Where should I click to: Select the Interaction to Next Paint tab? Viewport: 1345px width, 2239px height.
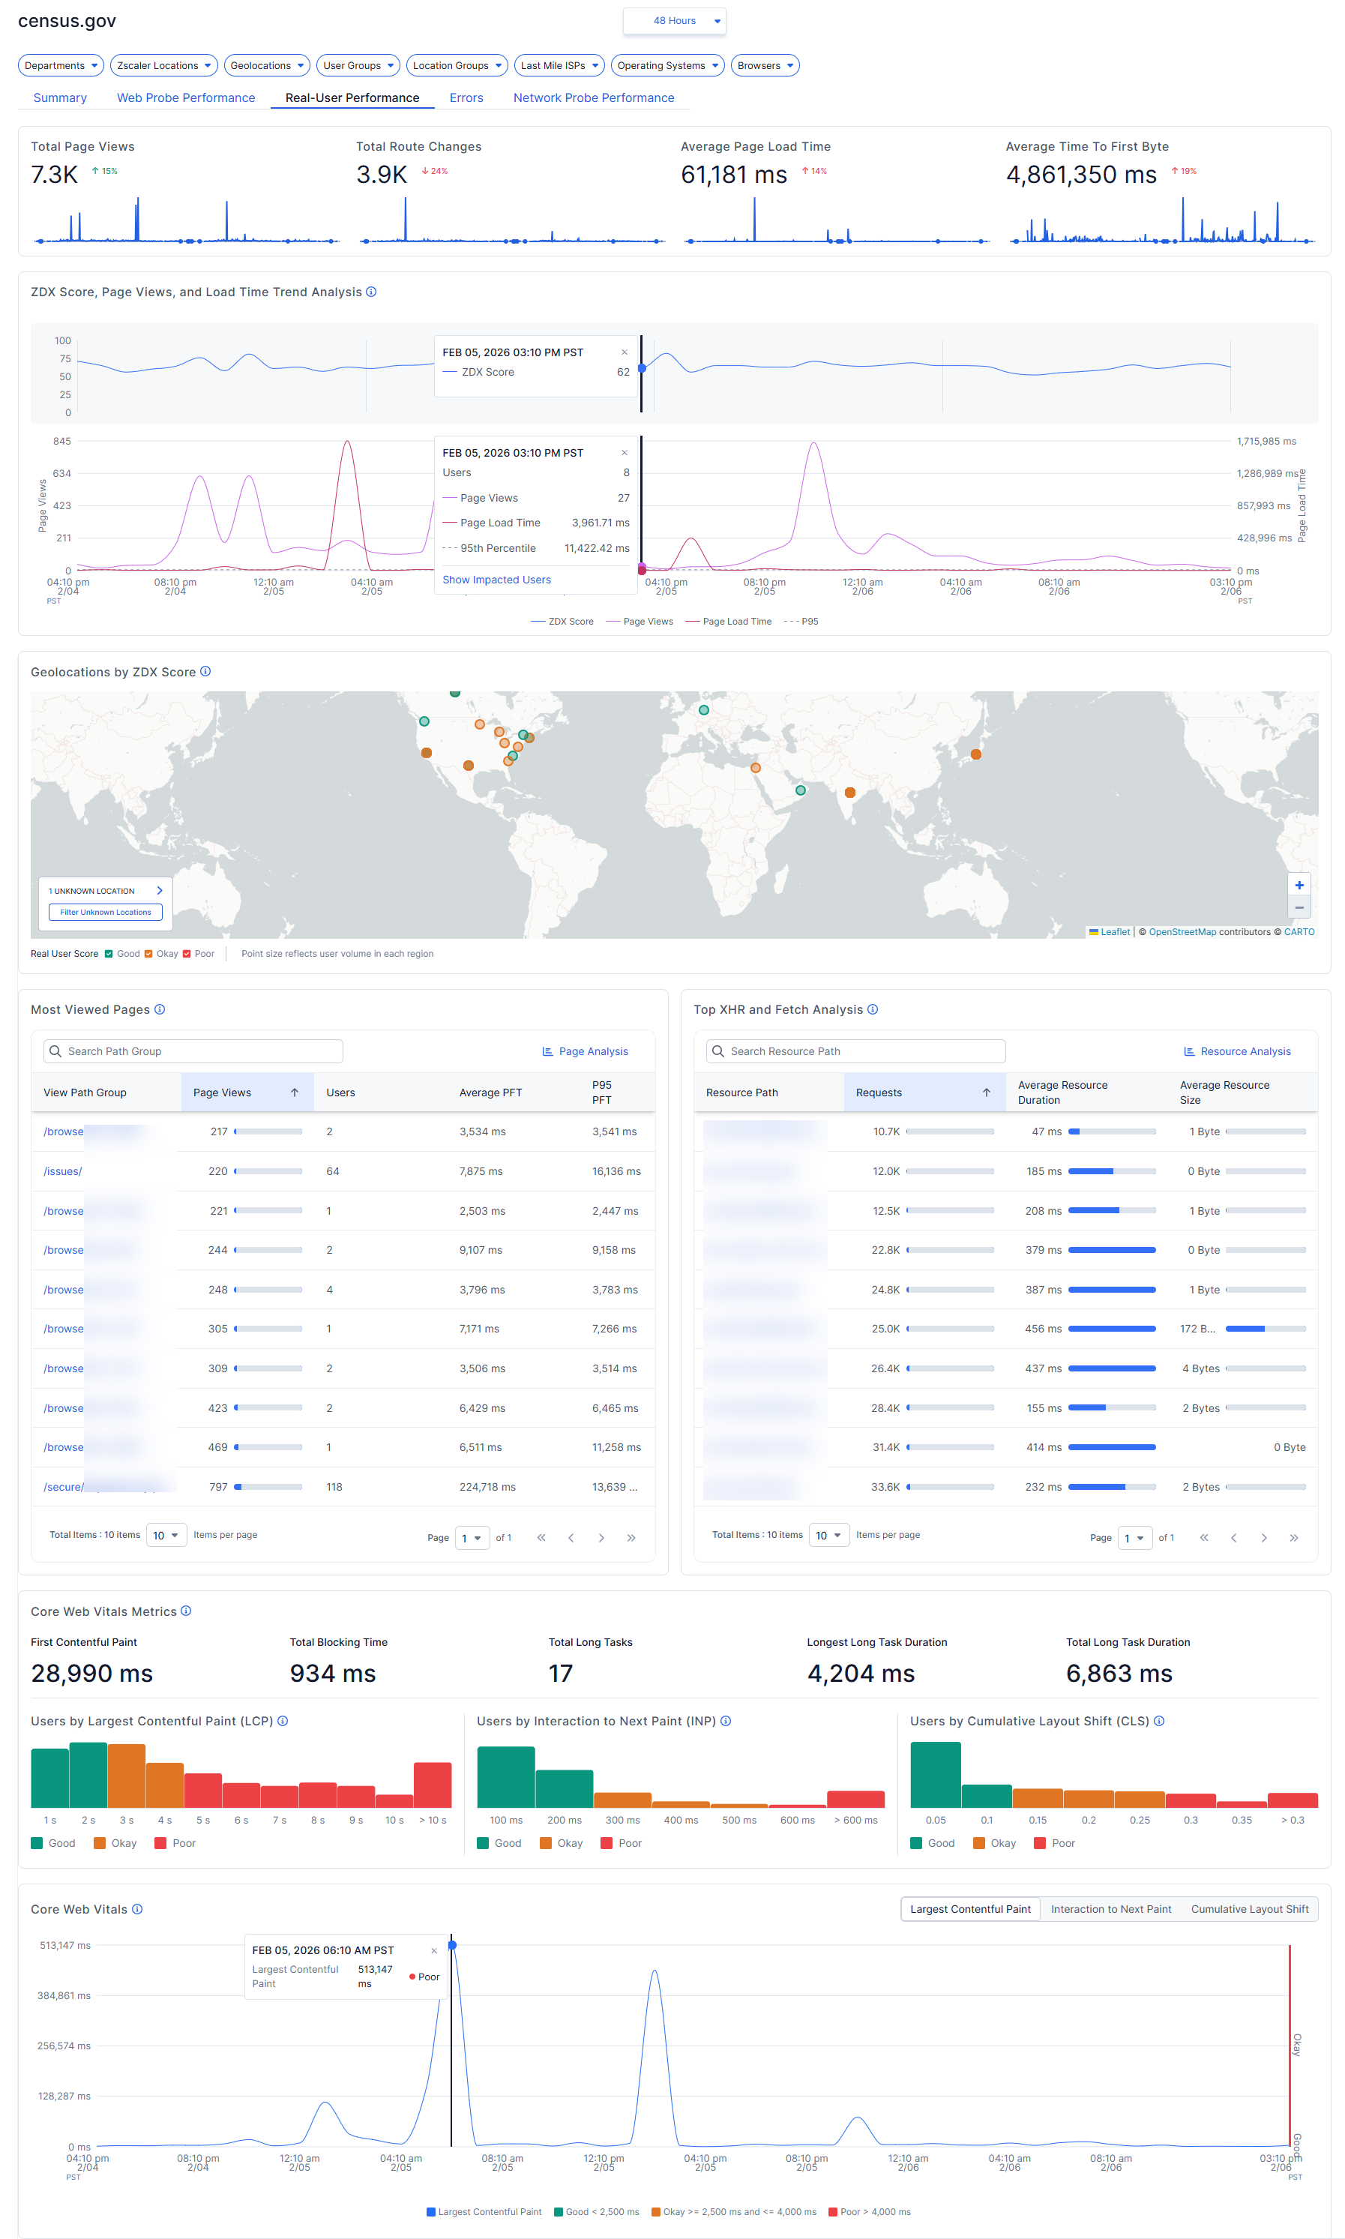click(x=1110, y=1909)
